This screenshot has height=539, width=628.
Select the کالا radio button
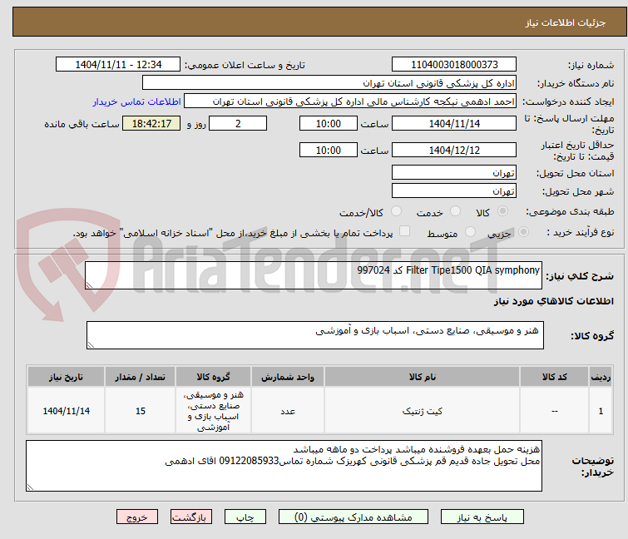click(502, 211)
